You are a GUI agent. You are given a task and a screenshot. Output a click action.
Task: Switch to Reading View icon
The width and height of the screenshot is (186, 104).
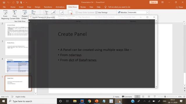(149, 97)
